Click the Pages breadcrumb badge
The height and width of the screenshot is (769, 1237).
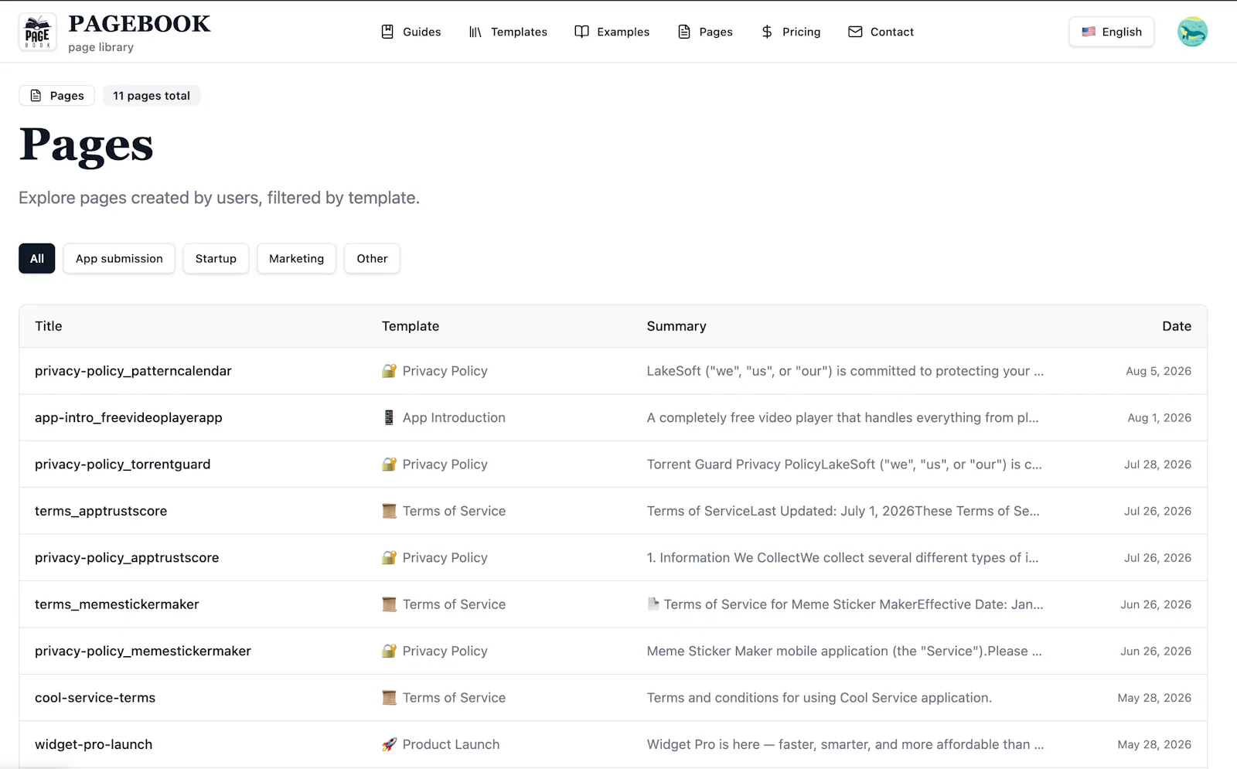pos(56,96)
